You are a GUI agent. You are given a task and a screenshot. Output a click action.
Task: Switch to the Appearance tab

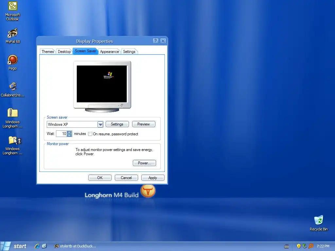pyautogui.click(x=109, y=52)
